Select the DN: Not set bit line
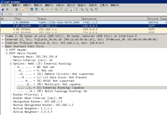The image size is (167, 115). coord(36,67)
